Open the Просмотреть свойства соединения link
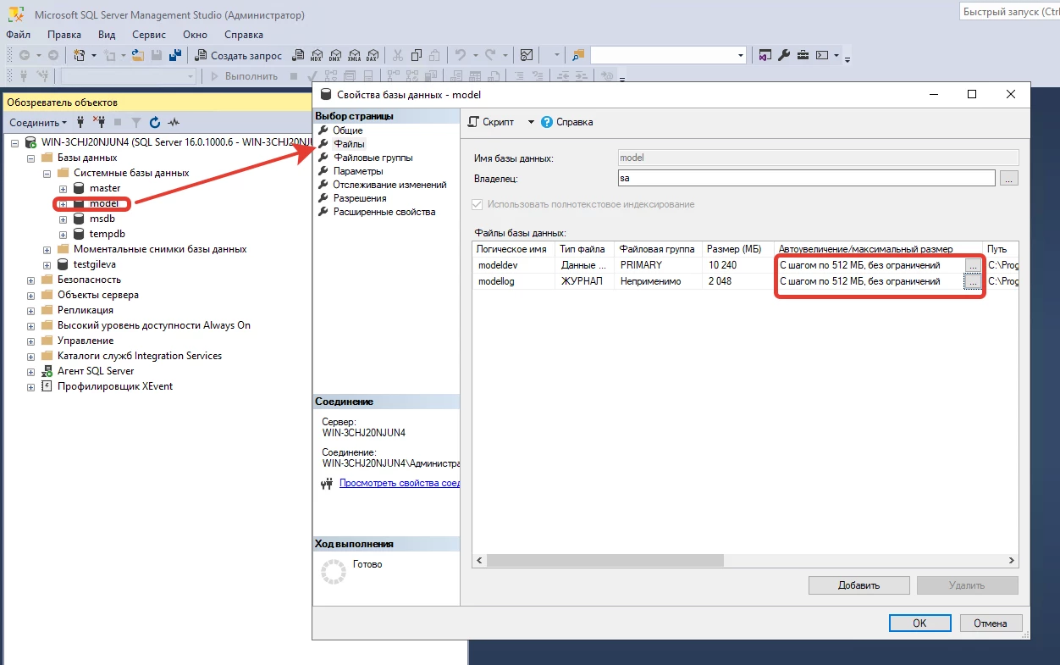 [399, 483]
